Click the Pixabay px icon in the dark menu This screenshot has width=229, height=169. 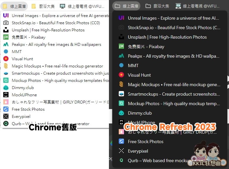(121, 46)
